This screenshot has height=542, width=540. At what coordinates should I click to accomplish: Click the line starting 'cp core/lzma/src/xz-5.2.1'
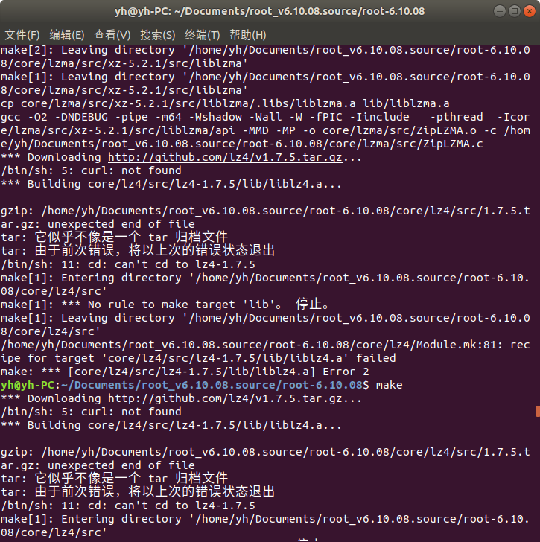click(225, 103)
